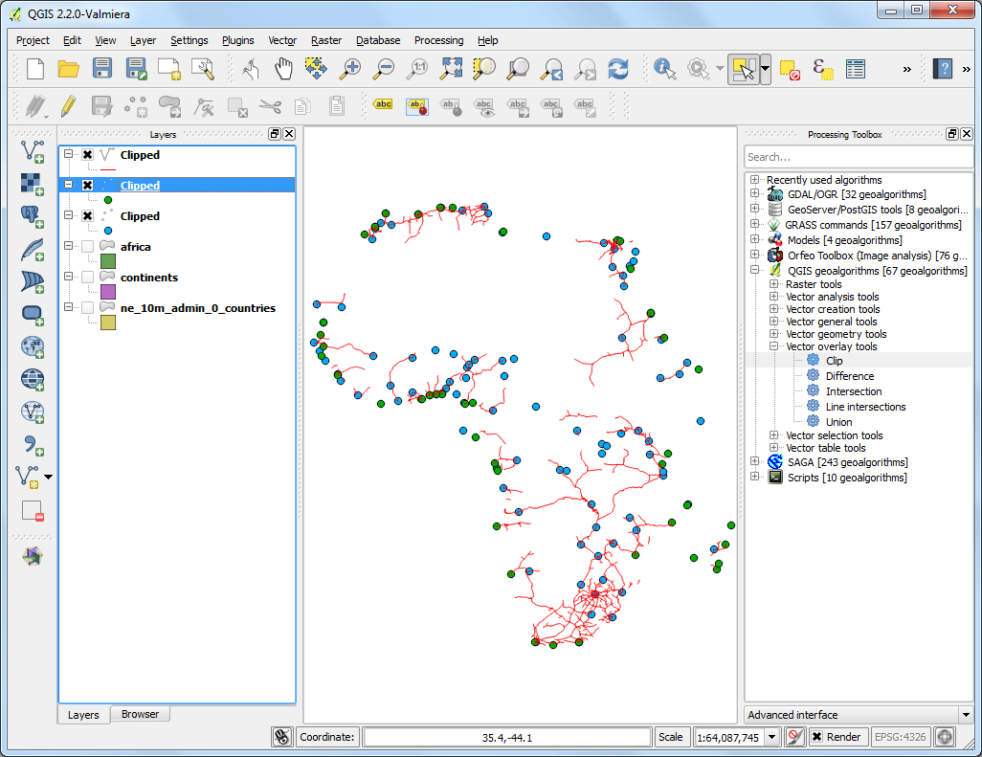Click the Processing Toolbox search field

pyautogui.click(x=858, y=157)
